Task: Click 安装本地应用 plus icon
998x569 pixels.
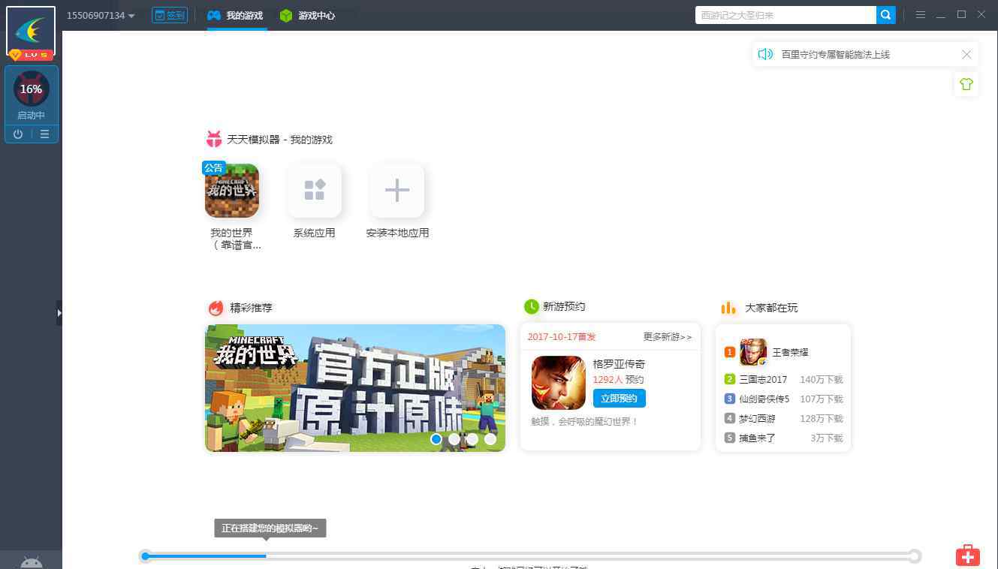Action: [397, 191]
